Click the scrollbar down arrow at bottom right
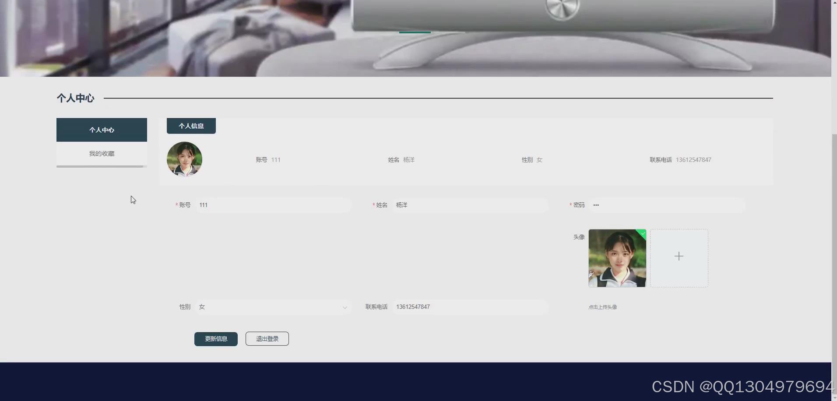The image size is (837, 401). (833, 397)
